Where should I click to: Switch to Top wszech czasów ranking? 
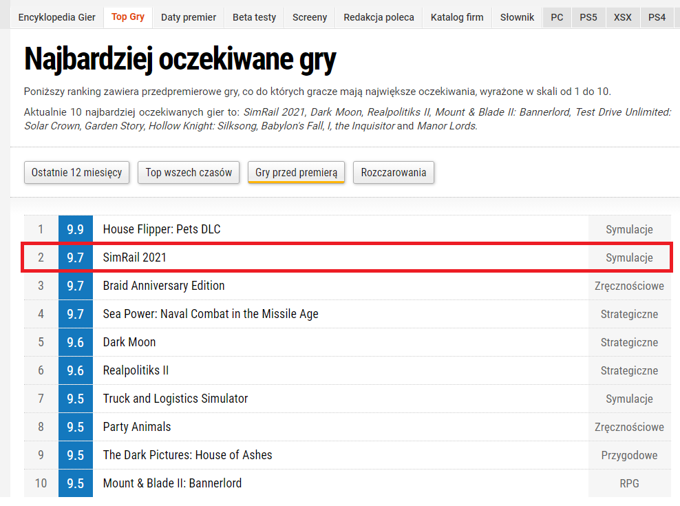coord(188,173)
